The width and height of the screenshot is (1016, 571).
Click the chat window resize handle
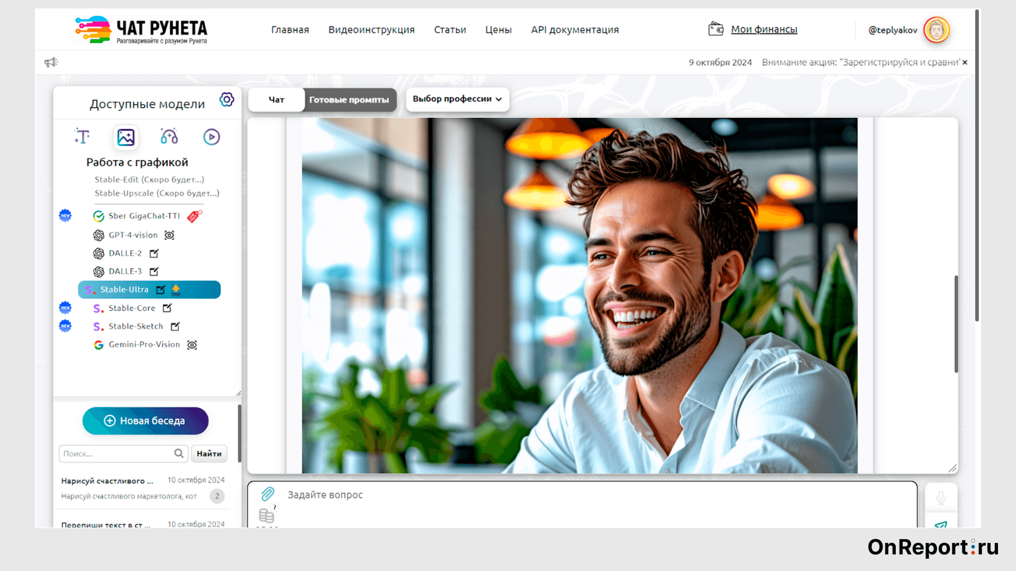(x=952, y=468)
